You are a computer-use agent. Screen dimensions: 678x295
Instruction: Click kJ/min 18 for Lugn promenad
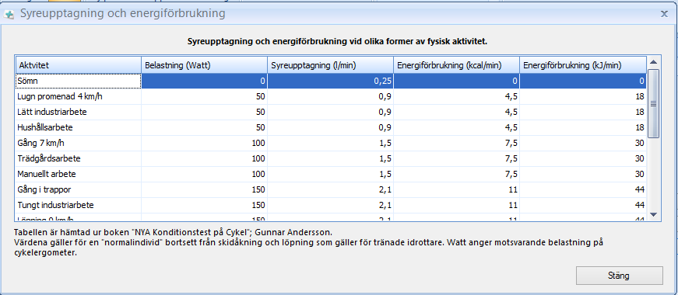click(x=583, y=96)
